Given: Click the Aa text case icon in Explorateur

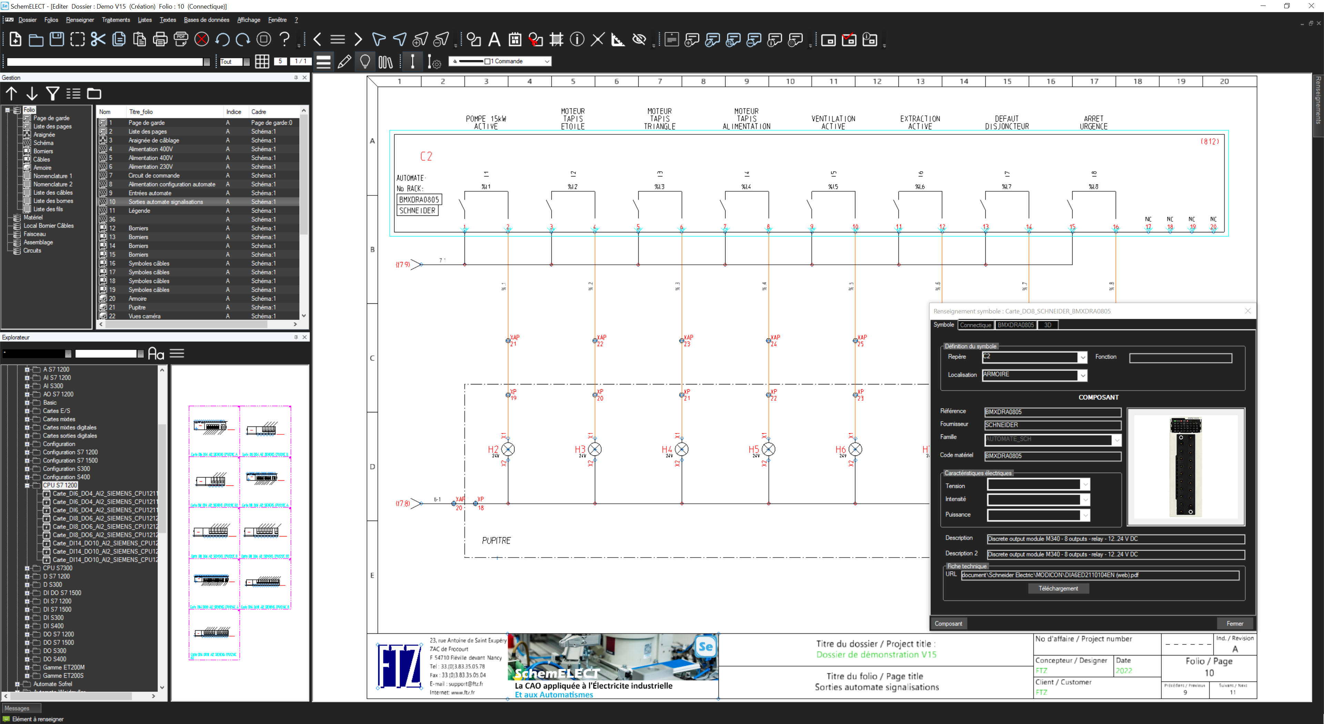Looking at the screenshot, I should 156,353.
